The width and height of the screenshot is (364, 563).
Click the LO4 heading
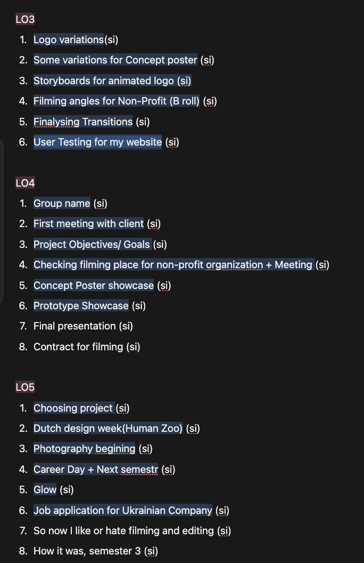[x=25, y=183]
